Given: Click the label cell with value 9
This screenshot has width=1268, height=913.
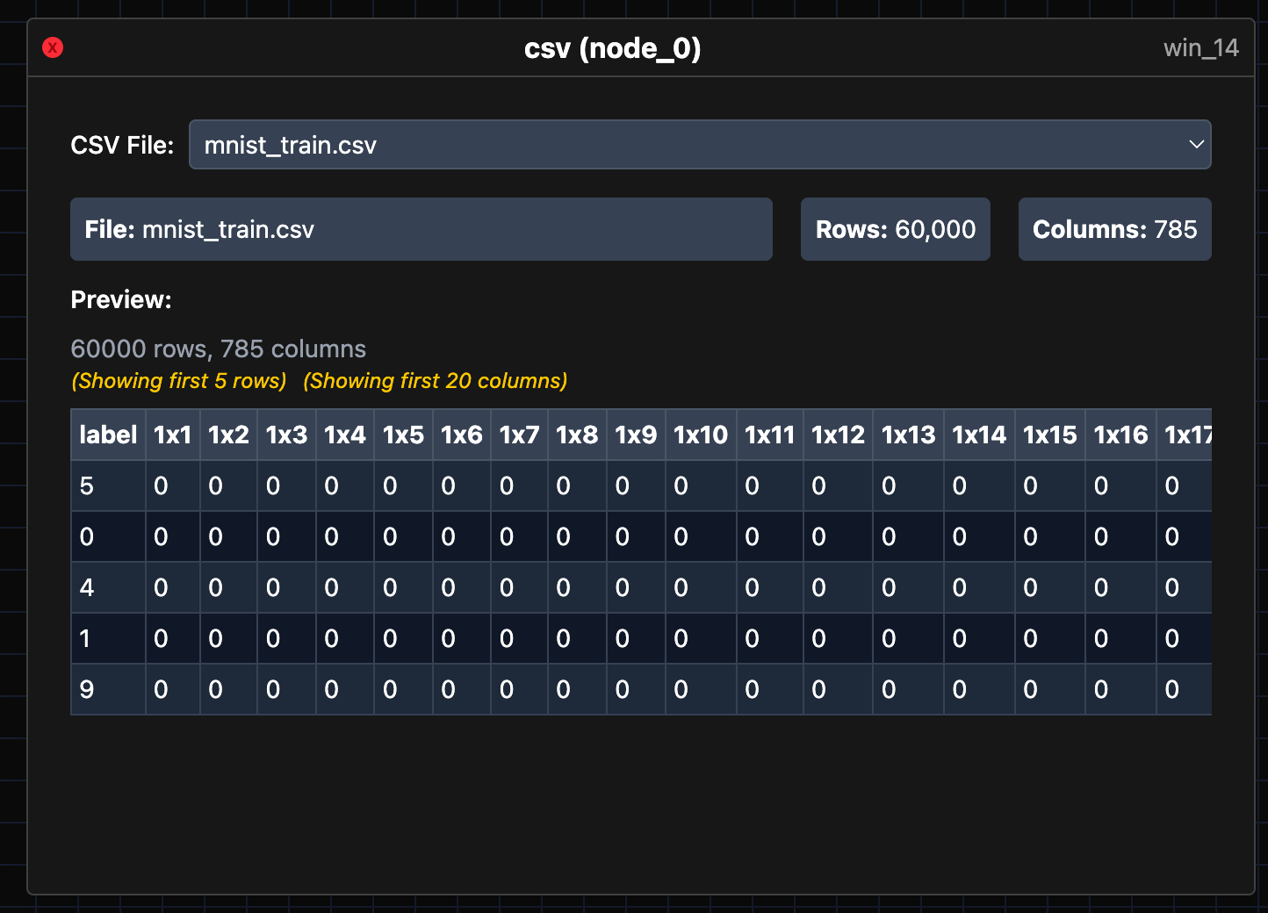Looking at the screenshot, I should 87,690.
